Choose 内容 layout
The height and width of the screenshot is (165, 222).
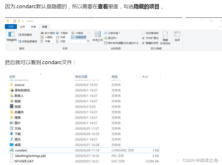click(61, 41)
